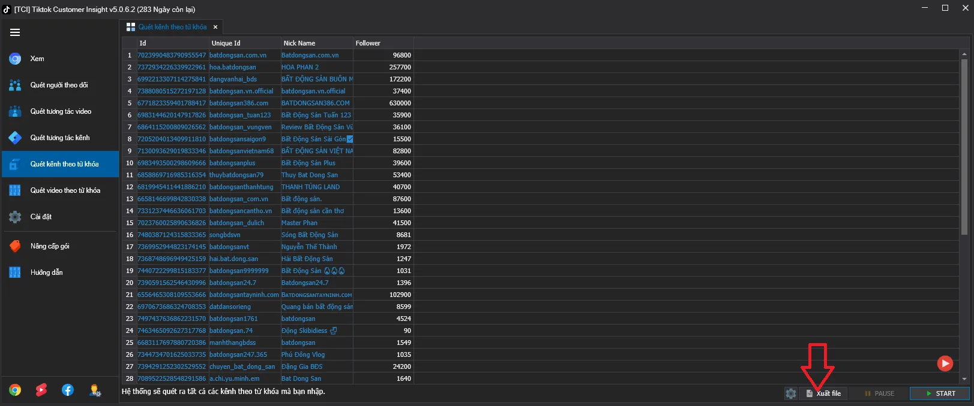Click the vertical scrollbar thumb of the table
Viewport: 974px width, 406px height.
(964, 147)
